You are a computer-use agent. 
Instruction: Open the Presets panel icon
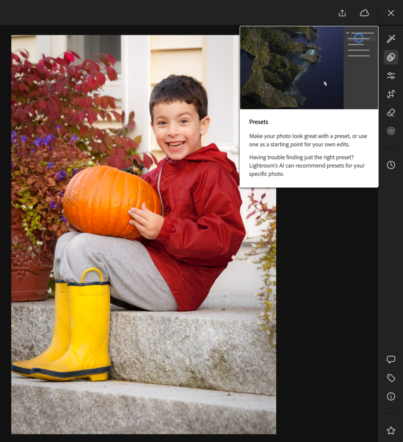pyautogui.click(x=391, y=57)
